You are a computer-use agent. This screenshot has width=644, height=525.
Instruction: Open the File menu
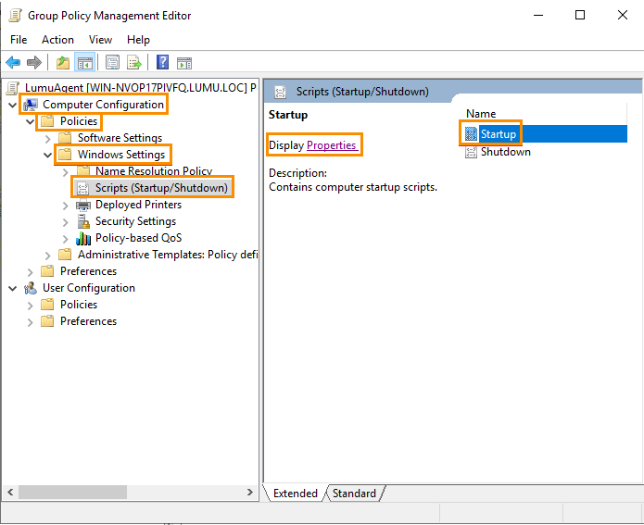point(19,40)
